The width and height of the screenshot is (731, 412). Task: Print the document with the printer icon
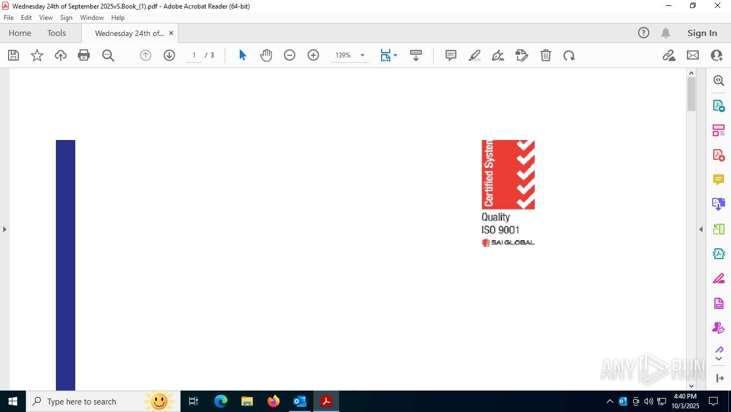coord(84,55)
